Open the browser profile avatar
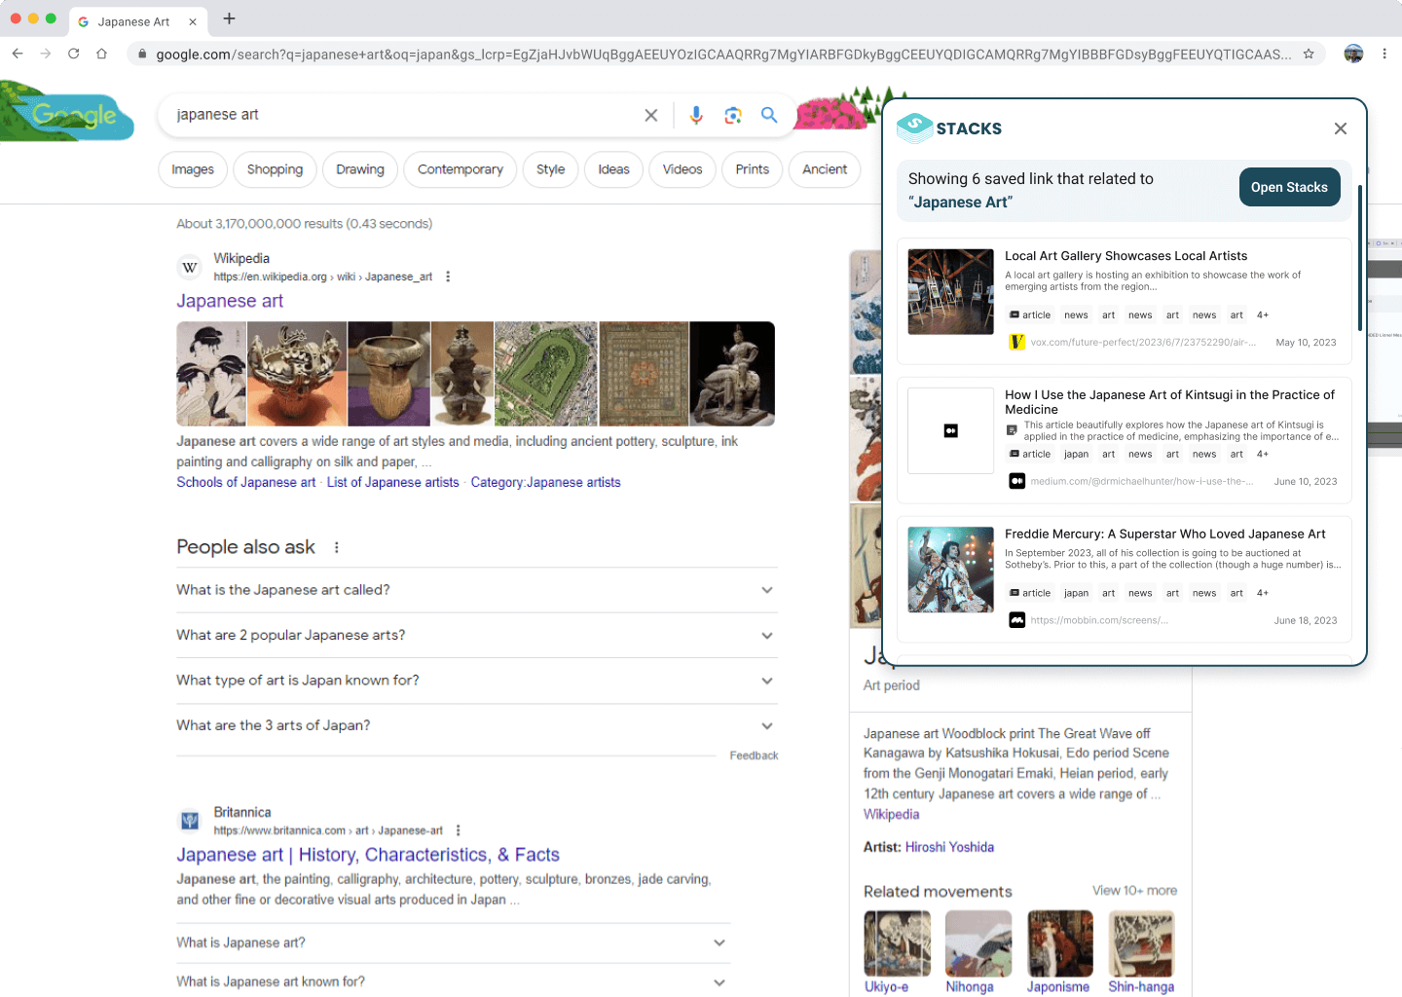This screenshot has height=997, width=1402. point(1353,55)
